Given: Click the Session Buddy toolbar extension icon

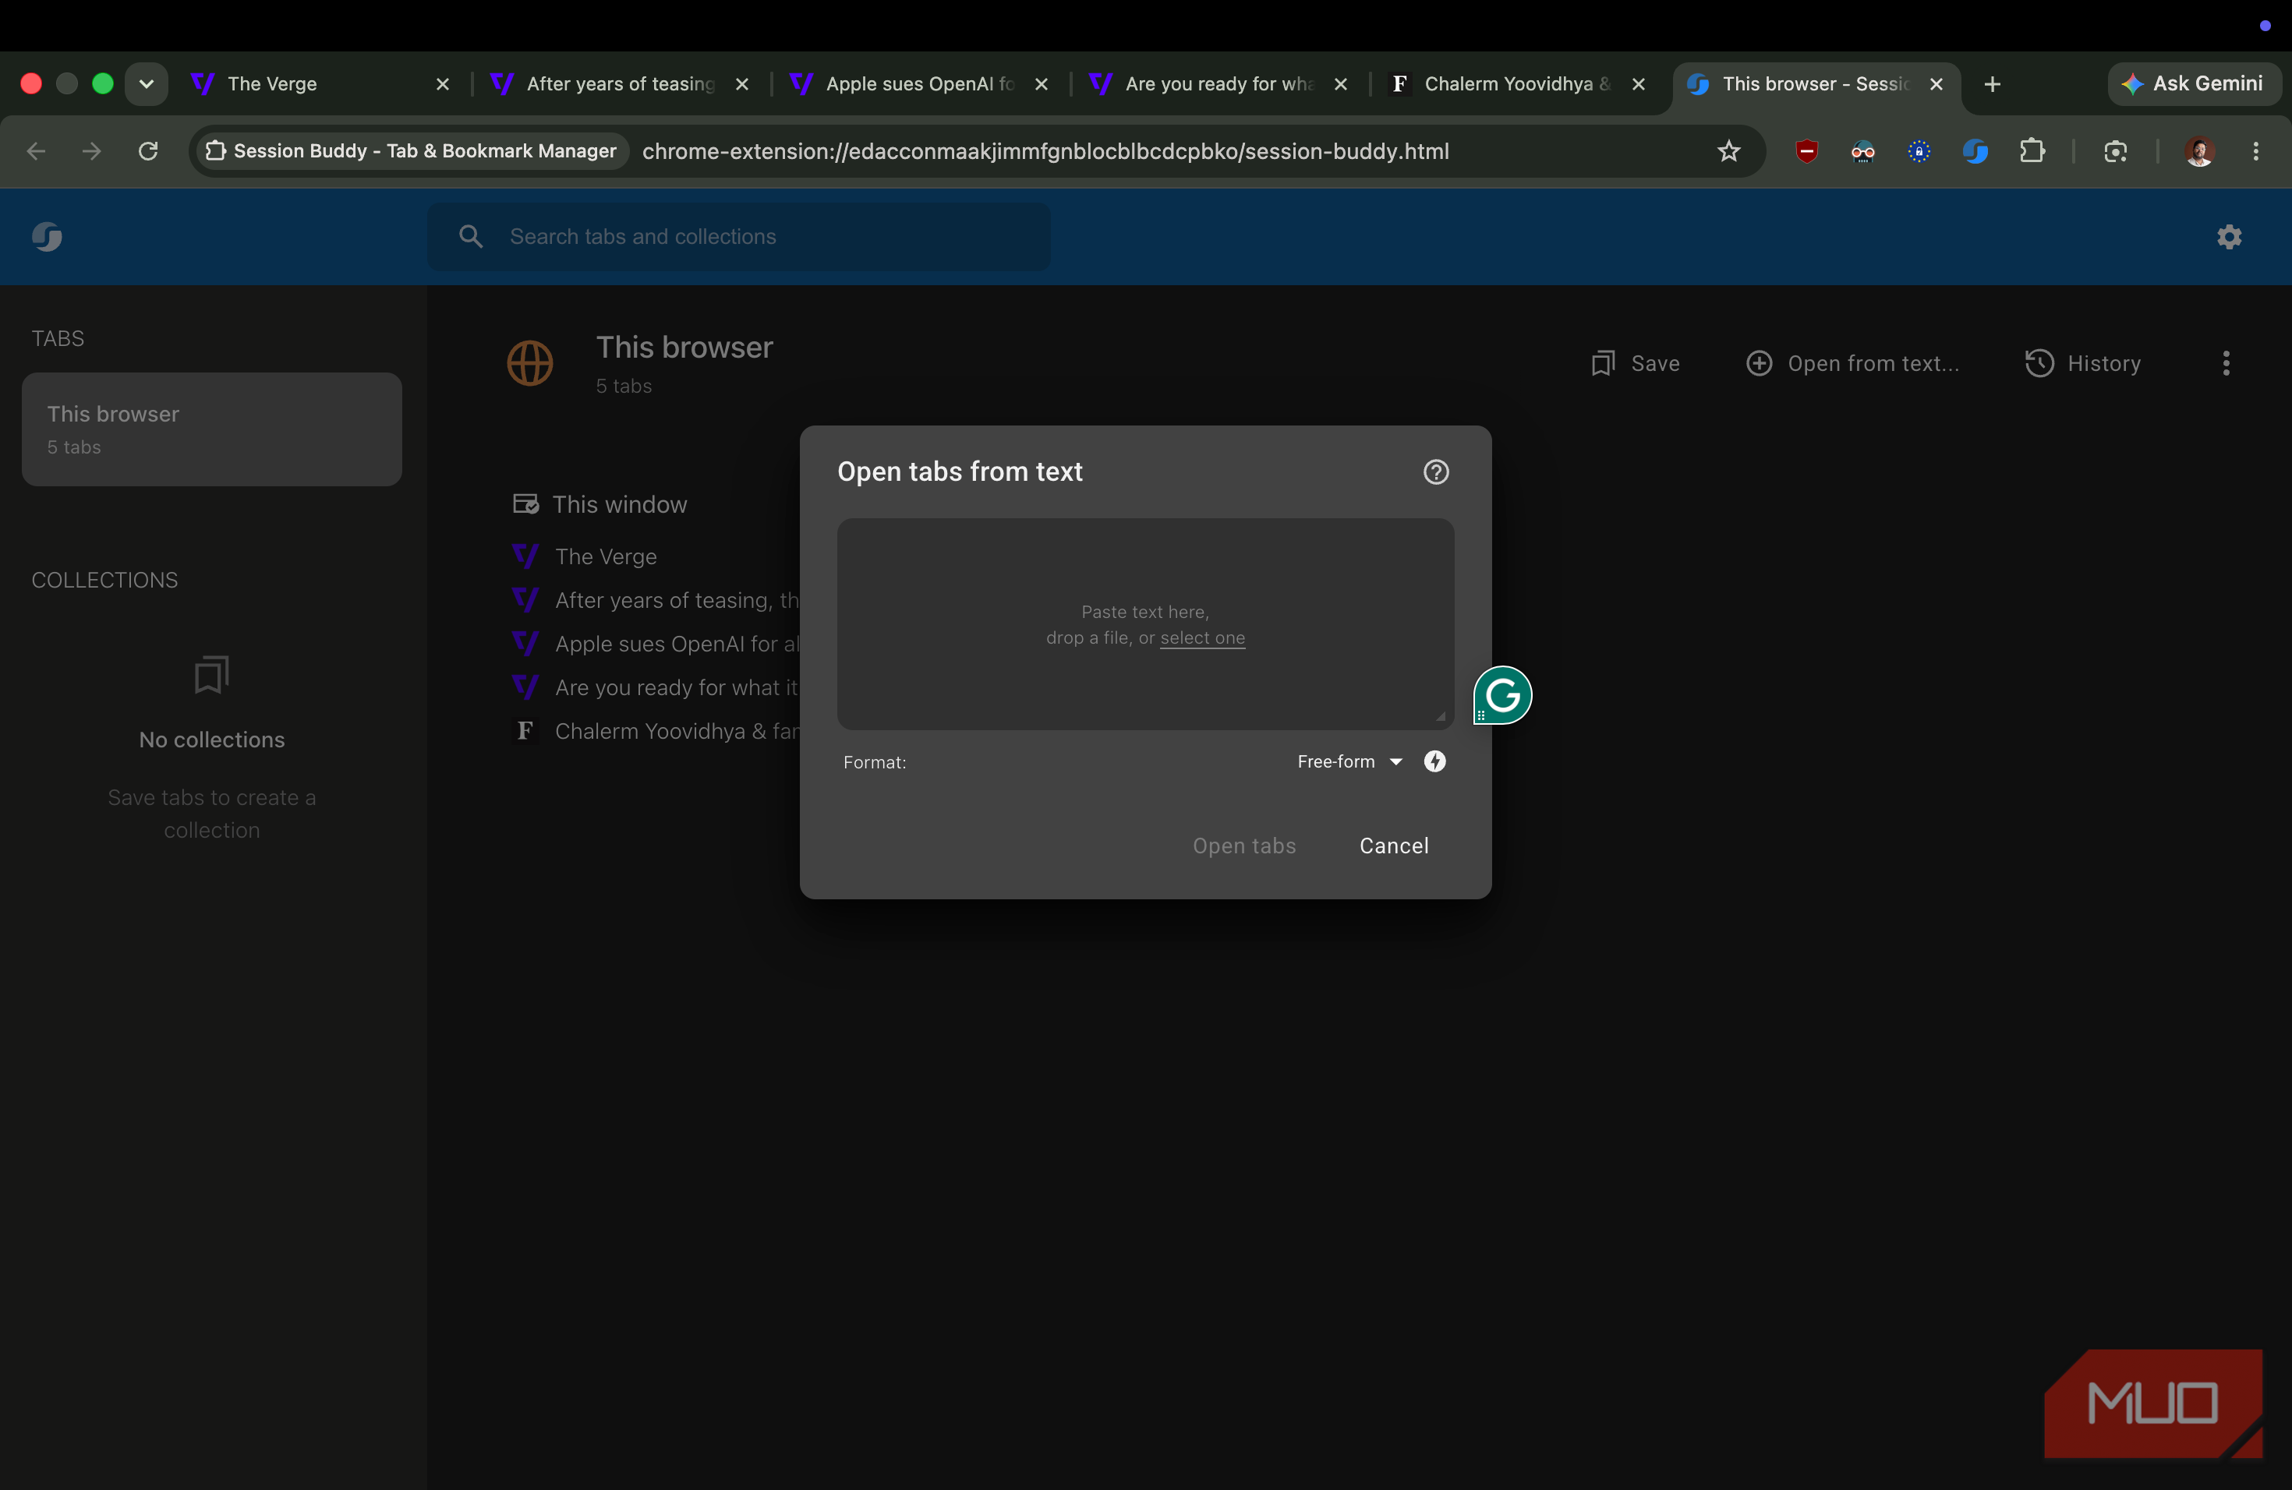Looking at the screenshot, I should (1975, 151).
